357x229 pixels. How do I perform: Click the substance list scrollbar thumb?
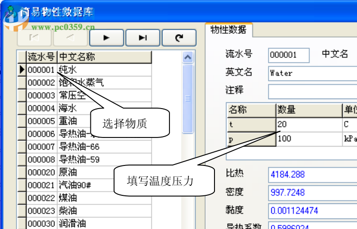coord(188,99)
